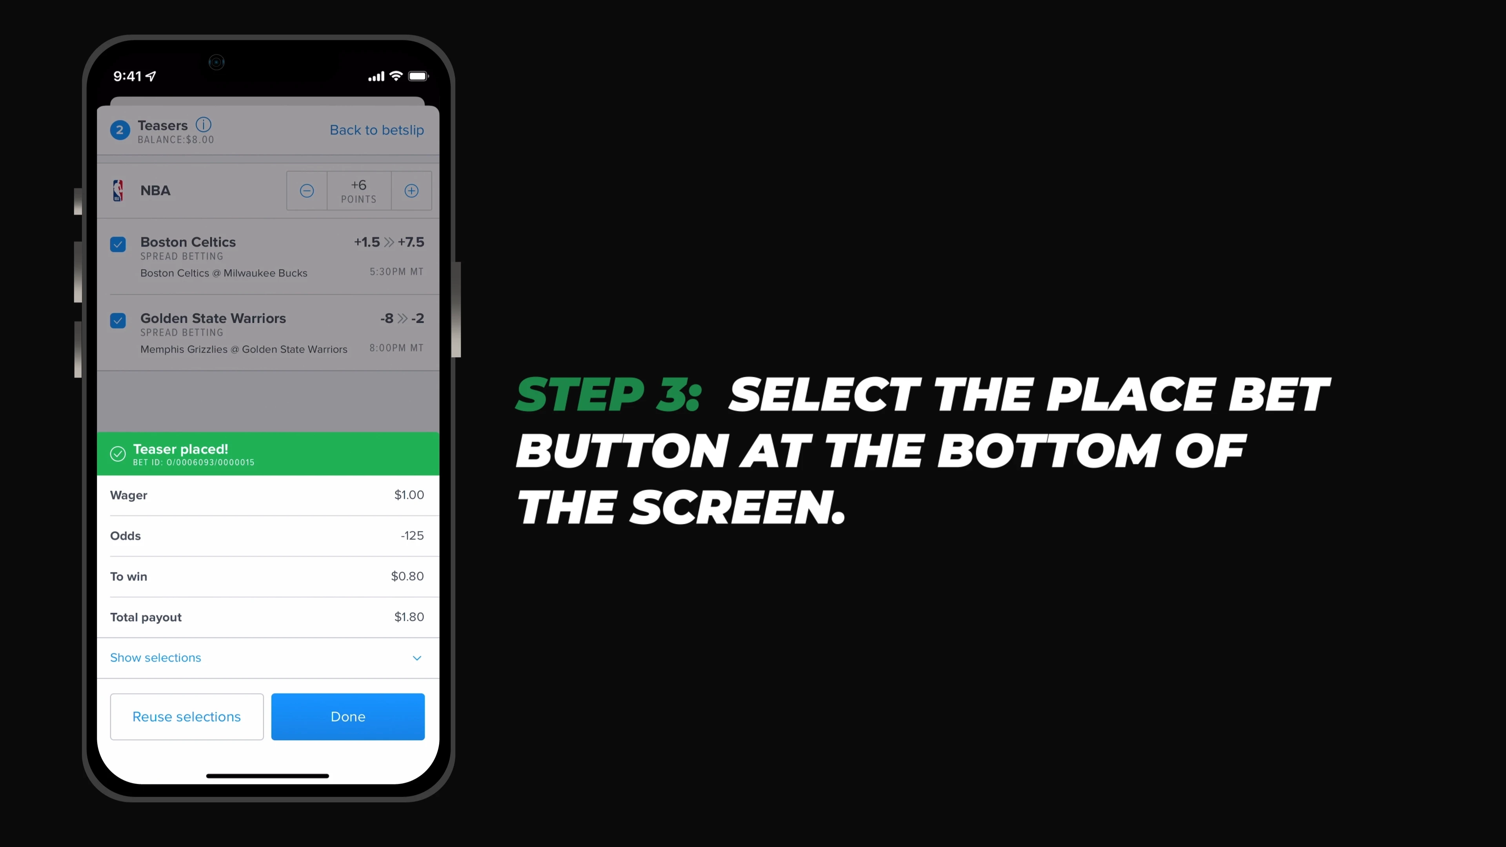Tap the WiFi signal icon in status bar
1506x847 pixels.
coord(396,76)
